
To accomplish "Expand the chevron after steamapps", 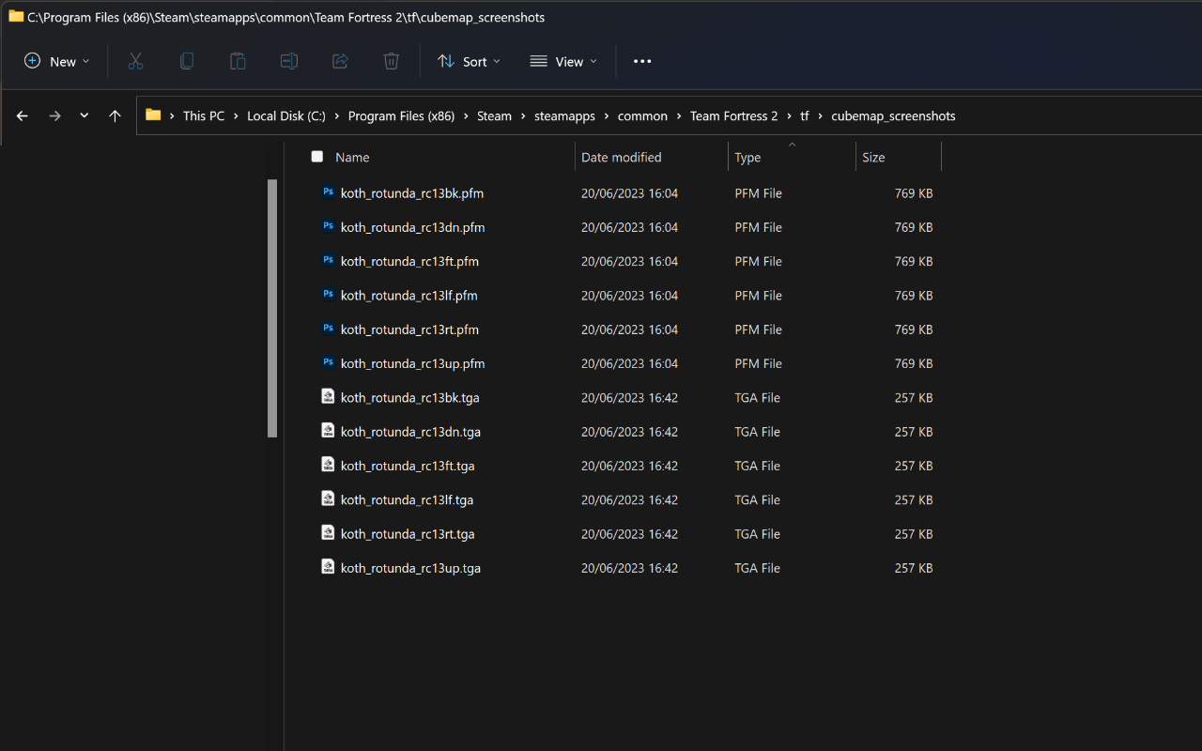I will coord(607,116).
